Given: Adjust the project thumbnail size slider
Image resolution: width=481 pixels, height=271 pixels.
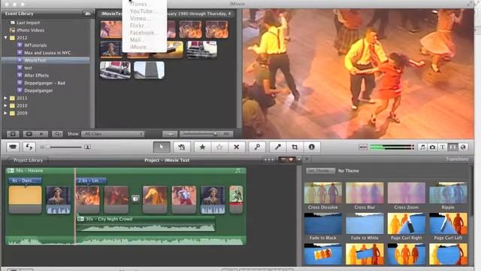Looking at the screenshot, I should [64, 148].
